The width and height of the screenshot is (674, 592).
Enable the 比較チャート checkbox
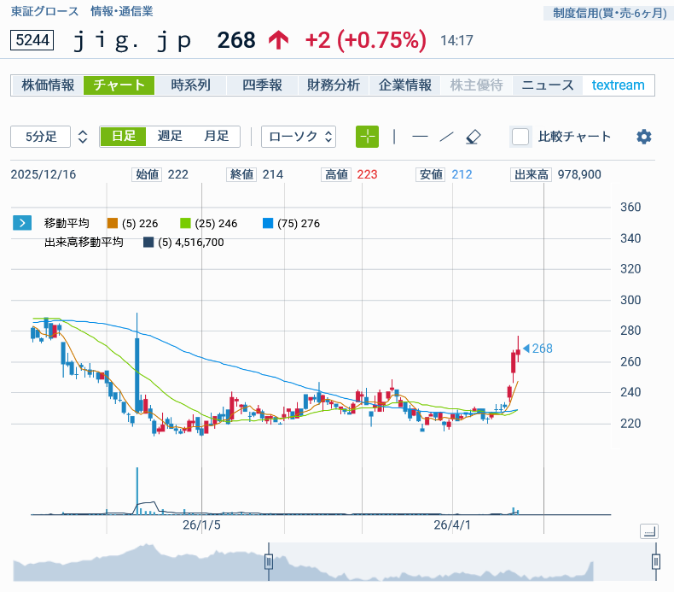tap(520, 137)
